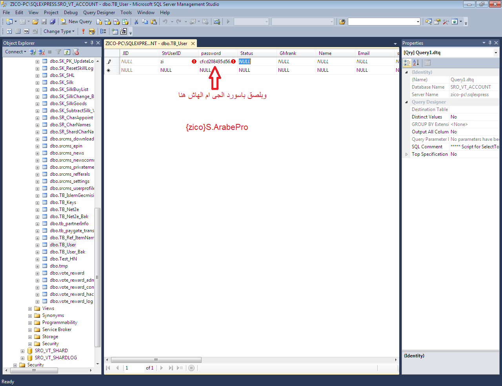502x386 pixels.
Task: Click the GMrank column header
Action: coord(296,53)
